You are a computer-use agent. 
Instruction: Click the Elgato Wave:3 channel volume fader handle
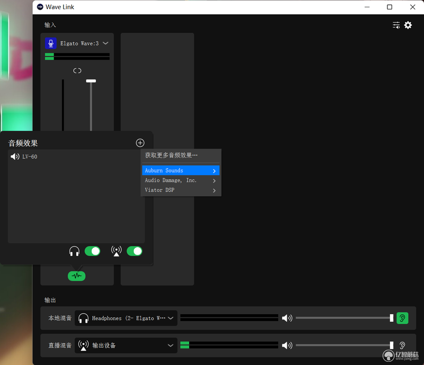(x=91, y=81)
